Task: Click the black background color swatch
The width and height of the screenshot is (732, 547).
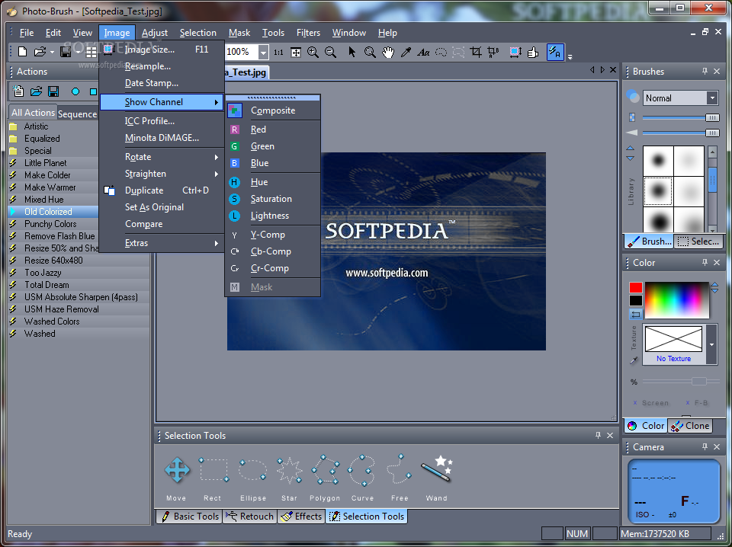Action: click(x=635, y=300)
